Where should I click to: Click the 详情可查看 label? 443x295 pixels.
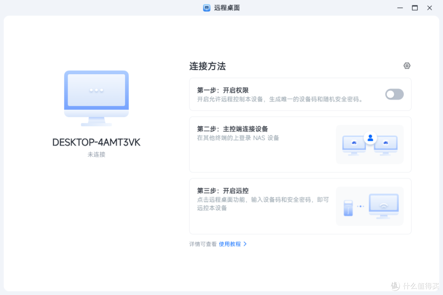(203, 244)
